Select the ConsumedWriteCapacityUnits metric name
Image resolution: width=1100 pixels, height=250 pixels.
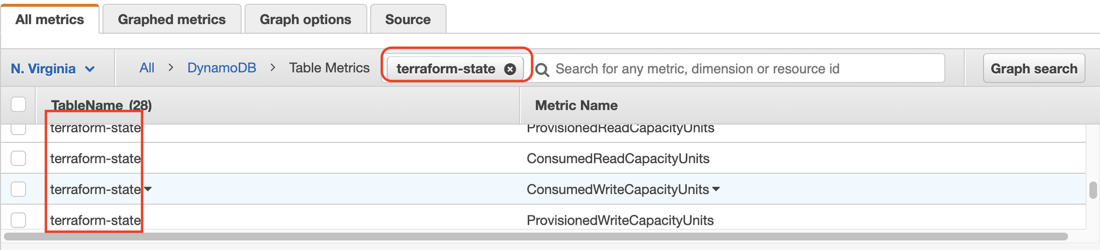click(618, 189)
